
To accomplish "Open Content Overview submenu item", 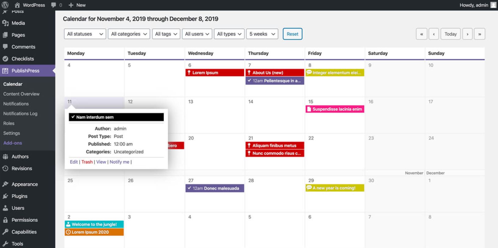I will click(21, 94).
